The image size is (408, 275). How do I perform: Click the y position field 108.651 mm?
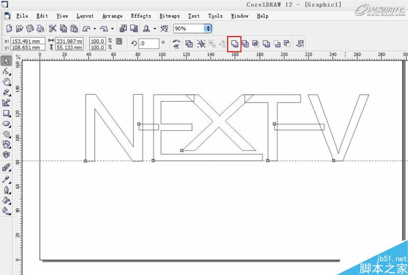pos(28,47)
